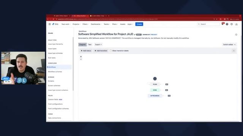Select the dark start node circle in diagram
This screenshot has width=243, height=136.
(x=155, y=79)
